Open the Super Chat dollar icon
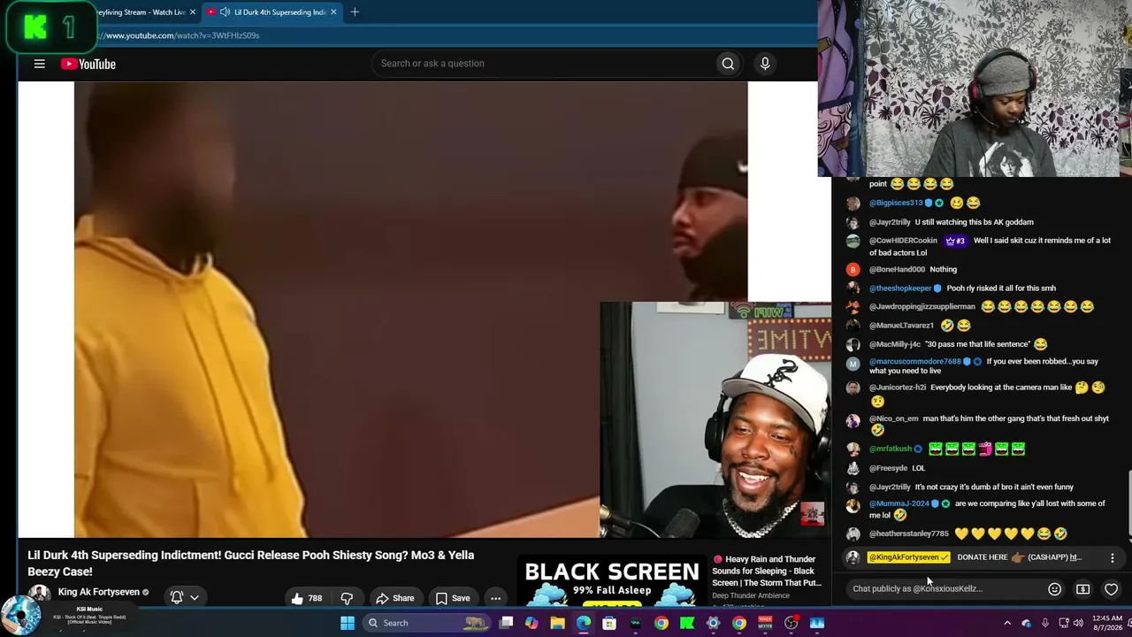Screen dimensions: 1132x637 pos(1082,589)
